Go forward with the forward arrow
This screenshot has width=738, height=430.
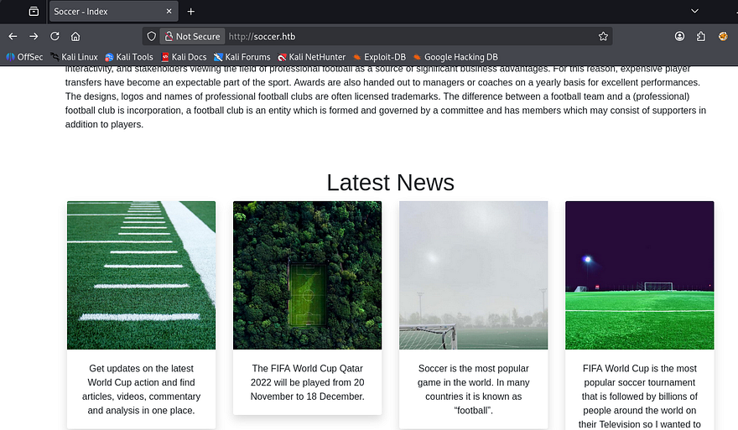tap(34, 37)
